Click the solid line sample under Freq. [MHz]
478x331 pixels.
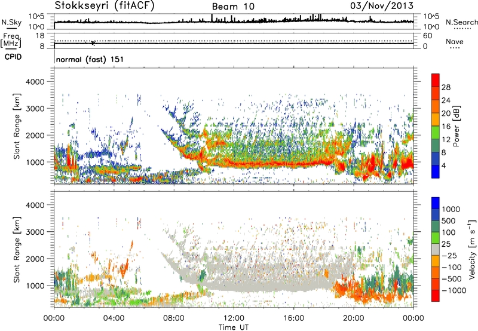pos(11,49)
